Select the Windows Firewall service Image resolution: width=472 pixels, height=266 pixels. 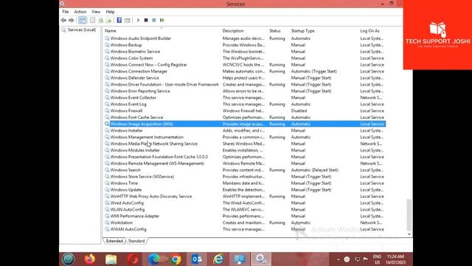click(x=126, y=111)
